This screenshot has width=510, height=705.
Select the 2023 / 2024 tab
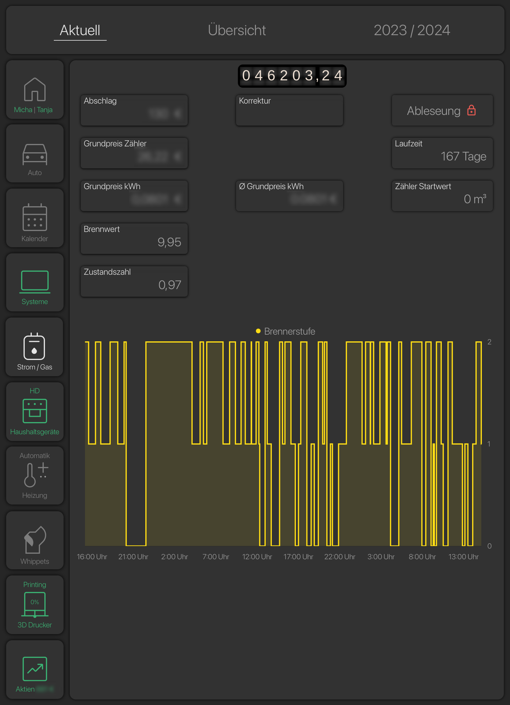pyautogui.click(x=412, y=30)
